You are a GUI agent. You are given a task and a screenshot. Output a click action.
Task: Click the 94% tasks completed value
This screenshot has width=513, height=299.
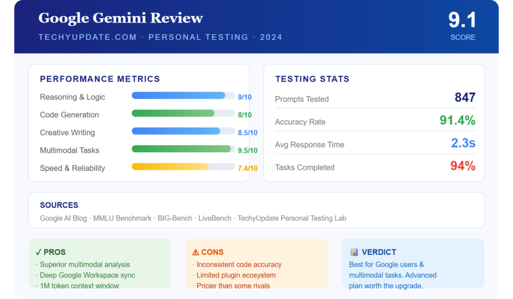pos(463,166)
